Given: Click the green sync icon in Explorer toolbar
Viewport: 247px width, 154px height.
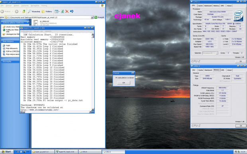Looking at the screenshot, I should click(63, 11).
